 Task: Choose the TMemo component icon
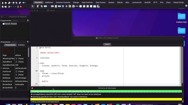pyautogui.click(x=56, y=6)
